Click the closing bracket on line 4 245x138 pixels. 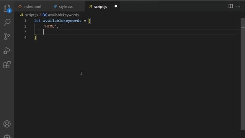click(x=35, y=38)
